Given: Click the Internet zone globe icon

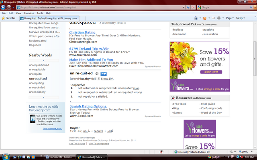Looking at the screenshot, I should 176,152.
